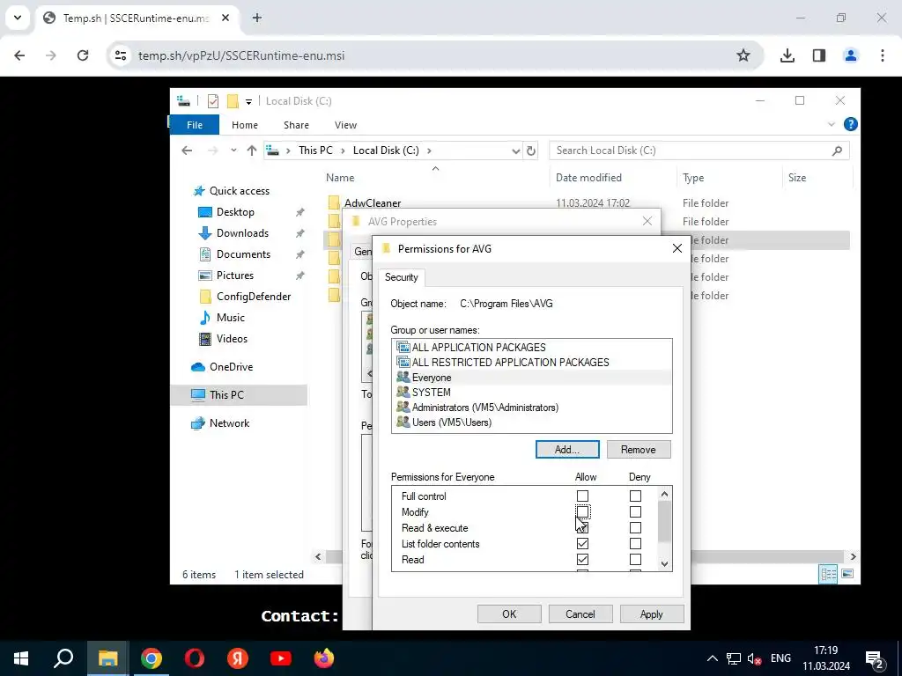Select the AdwCleaner folder

[373, 203]
